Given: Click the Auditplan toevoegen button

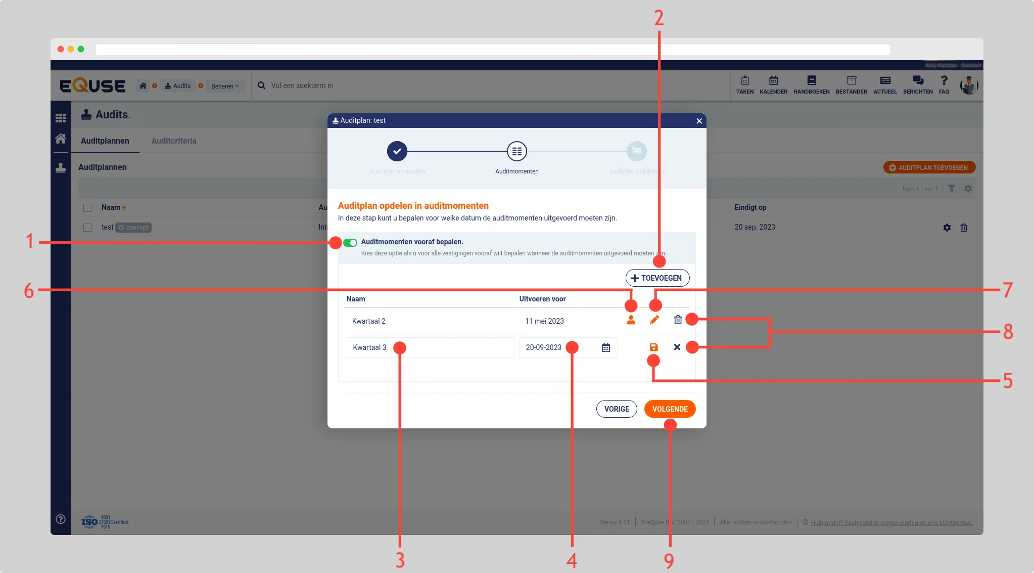Looking at the screenshot, I should click(929, 167).
